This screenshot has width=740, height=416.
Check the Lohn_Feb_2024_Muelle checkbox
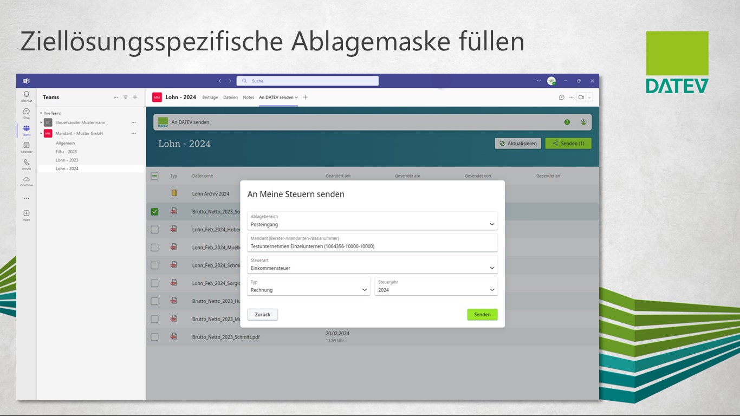click(154, 247)
